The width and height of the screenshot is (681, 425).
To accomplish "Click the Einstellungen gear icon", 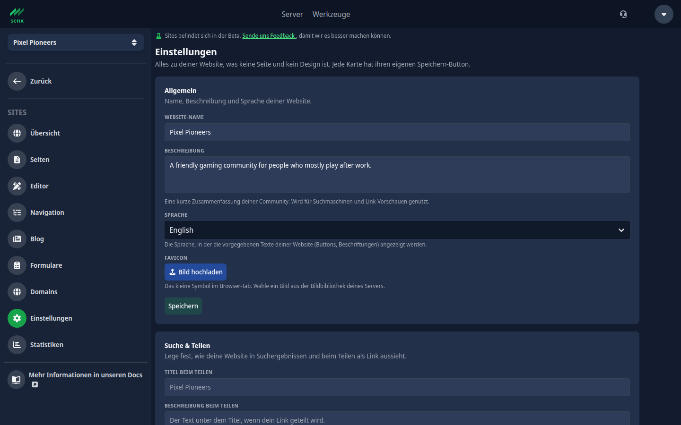I will click(17, 318).
